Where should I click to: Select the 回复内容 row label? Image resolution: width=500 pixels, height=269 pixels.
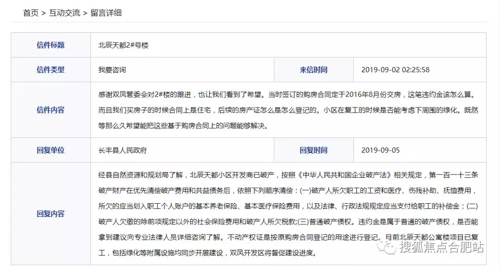[x=51, y=214]
